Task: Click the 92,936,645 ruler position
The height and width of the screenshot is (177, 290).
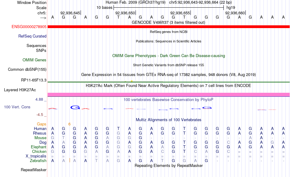Action: coord(70,13)
